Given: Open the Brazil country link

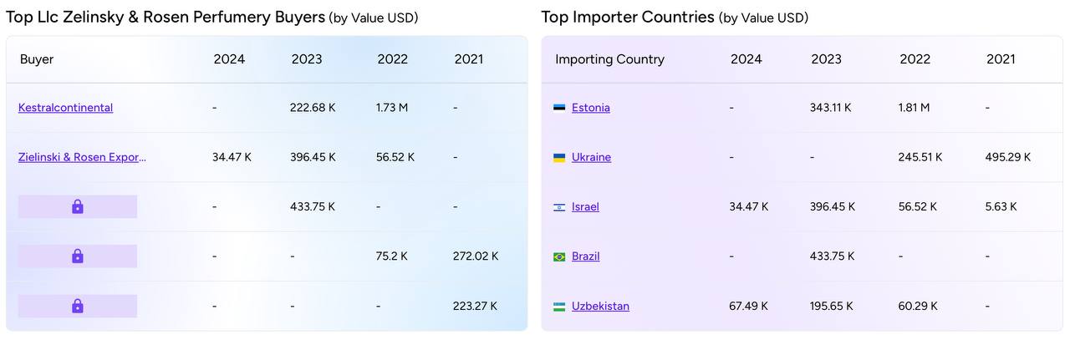Looking at the screenshot, I should pyautogui.click(x=585, y=256).
